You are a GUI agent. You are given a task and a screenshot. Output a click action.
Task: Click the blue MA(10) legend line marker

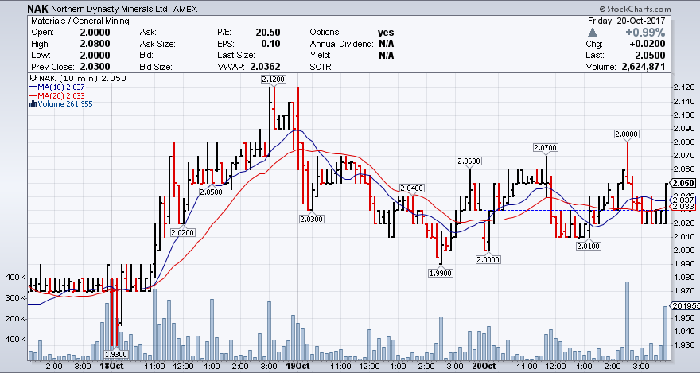click(x=31, y=87)
